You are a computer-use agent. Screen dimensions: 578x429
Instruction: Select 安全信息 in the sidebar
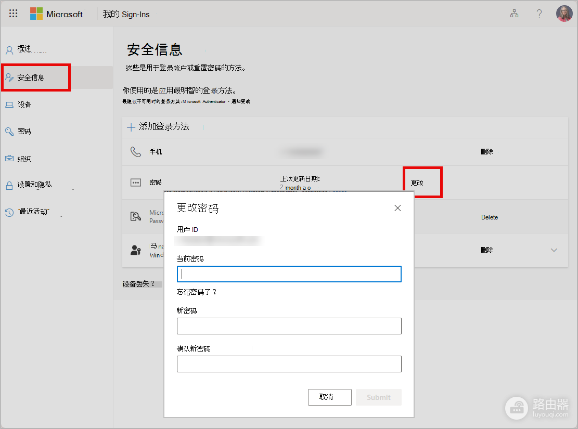[31, 77]
